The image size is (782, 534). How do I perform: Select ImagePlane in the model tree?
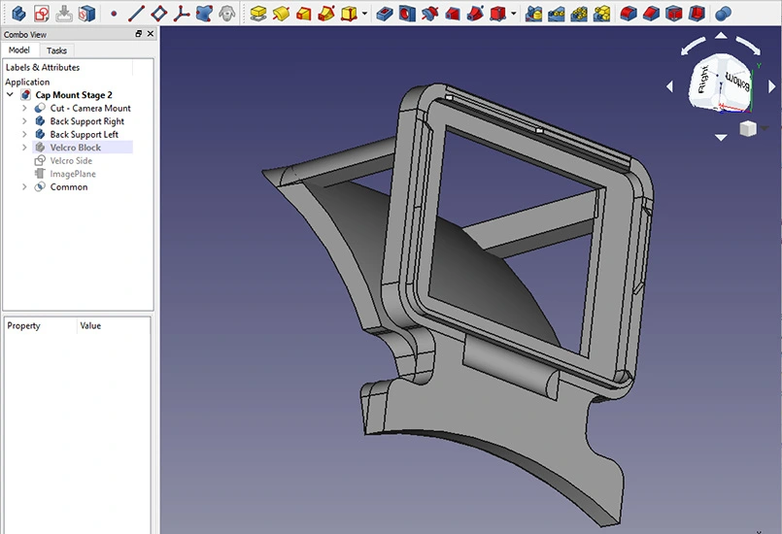(x=73, y=174)
